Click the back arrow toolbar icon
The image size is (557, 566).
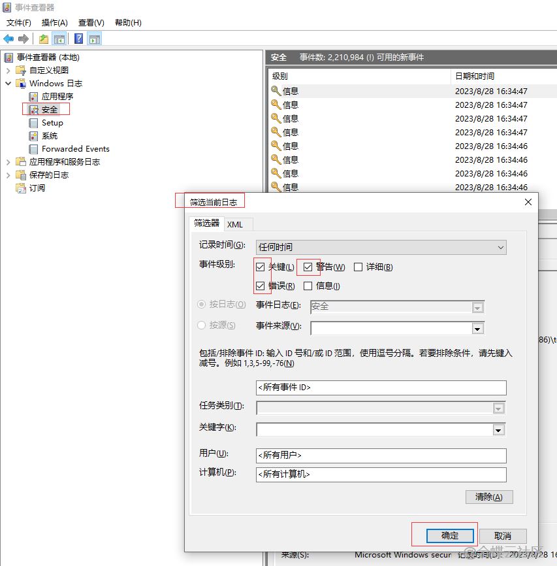8,39
